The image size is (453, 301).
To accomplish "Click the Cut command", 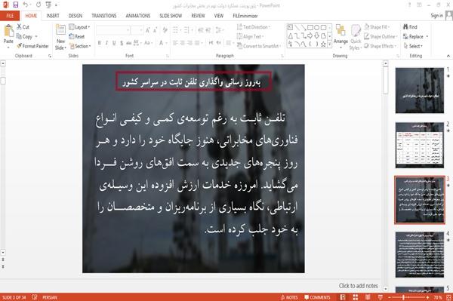I will pyautogui.click(x=23, y=27).
